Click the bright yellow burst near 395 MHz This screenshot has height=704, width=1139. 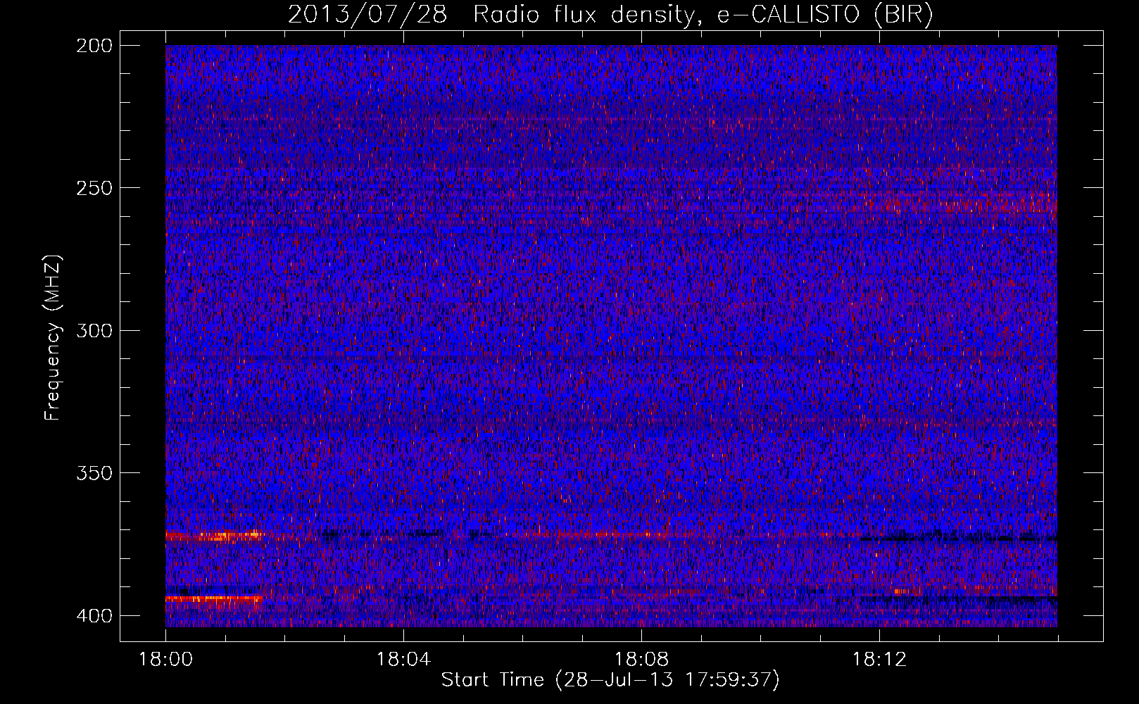click(x=214, y=599)
